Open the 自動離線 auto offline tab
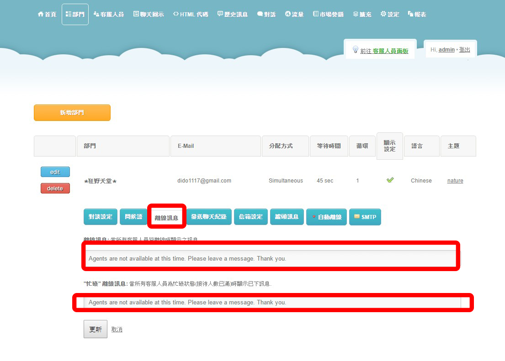Screen dimensions: 505x361 (326, 217)
